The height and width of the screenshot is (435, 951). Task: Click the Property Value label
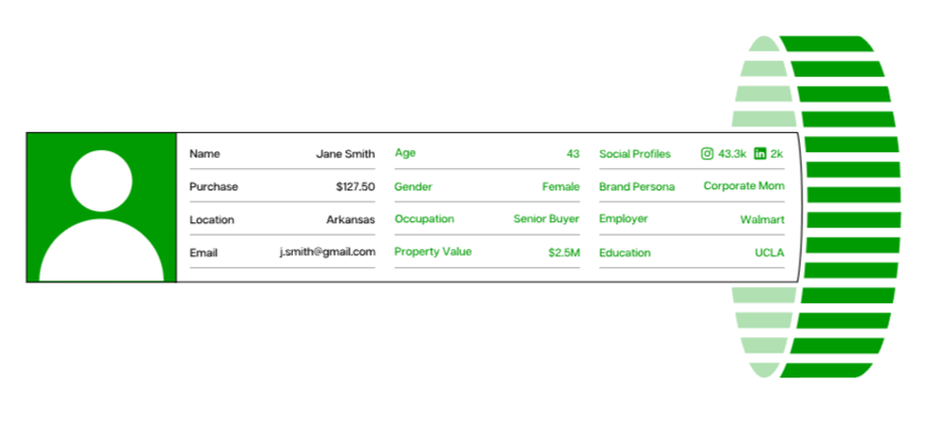pos(433,253)
